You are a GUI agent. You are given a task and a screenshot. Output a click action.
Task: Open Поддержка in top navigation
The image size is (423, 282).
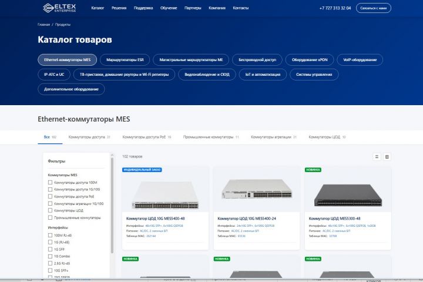coord(143,8)
